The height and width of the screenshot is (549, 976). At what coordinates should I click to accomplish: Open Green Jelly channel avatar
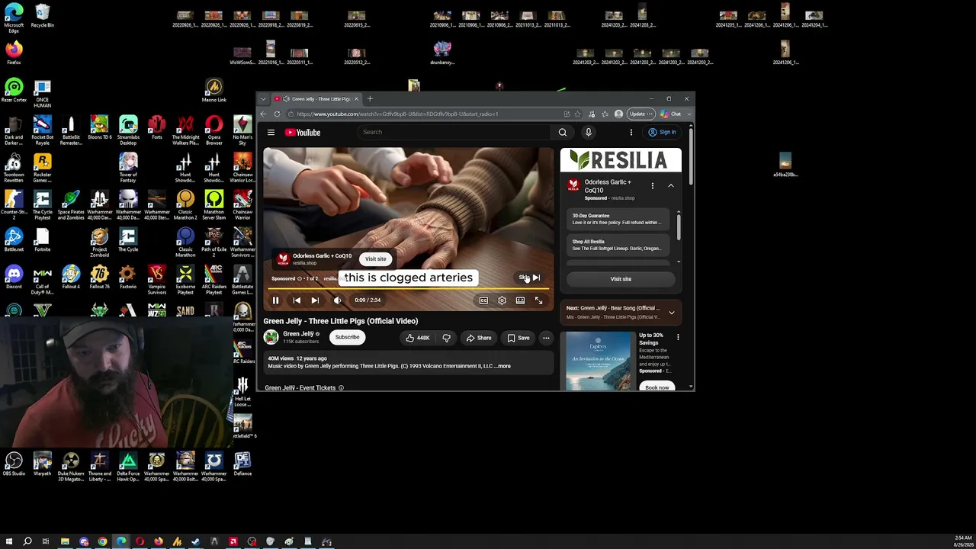click(x=271, y=337)
